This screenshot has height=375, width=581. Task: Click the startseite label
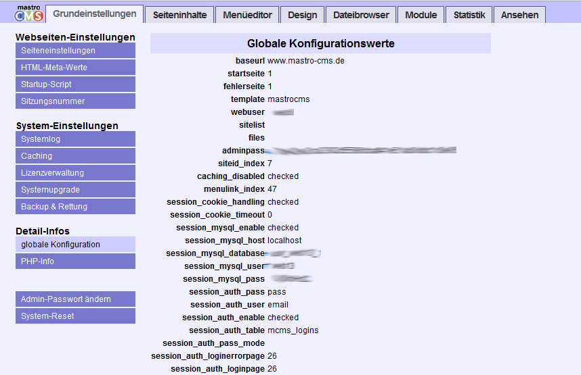point(246,74)
